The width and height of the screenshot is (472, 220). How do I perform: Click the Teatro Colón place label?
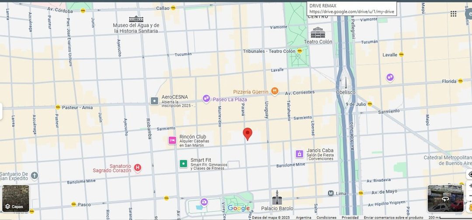[x=318, y=42]
